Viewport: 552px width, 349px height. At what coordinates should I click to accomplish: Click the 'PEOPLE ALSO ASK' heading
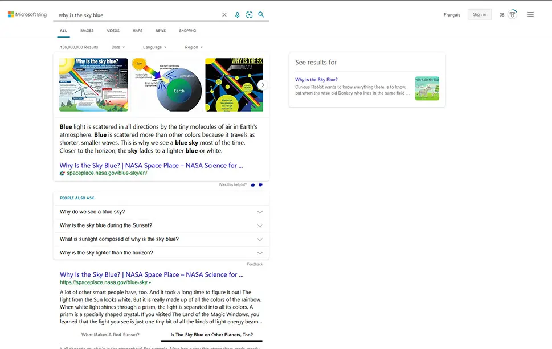pyautogui.click(x=77, y=198)
